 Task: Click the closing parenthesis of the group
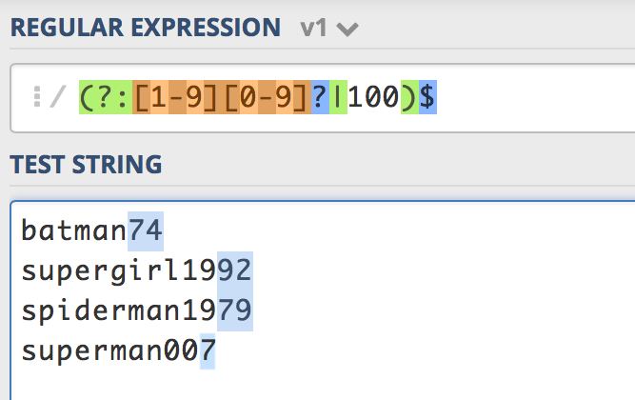point(409,96)
